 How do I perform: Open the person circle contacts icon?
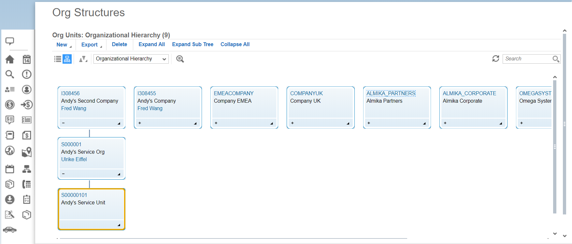(x=27, y=89)
